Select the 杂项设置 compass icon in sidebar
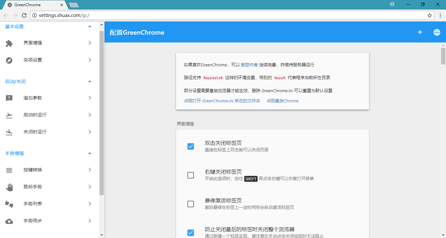The height and width of the screenshot is (238, 446). pos(9,60)
